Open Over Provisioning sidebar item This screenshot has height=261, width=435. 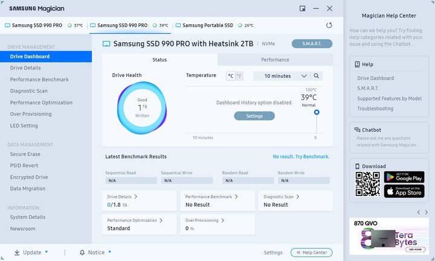click(x=31, y=114)
